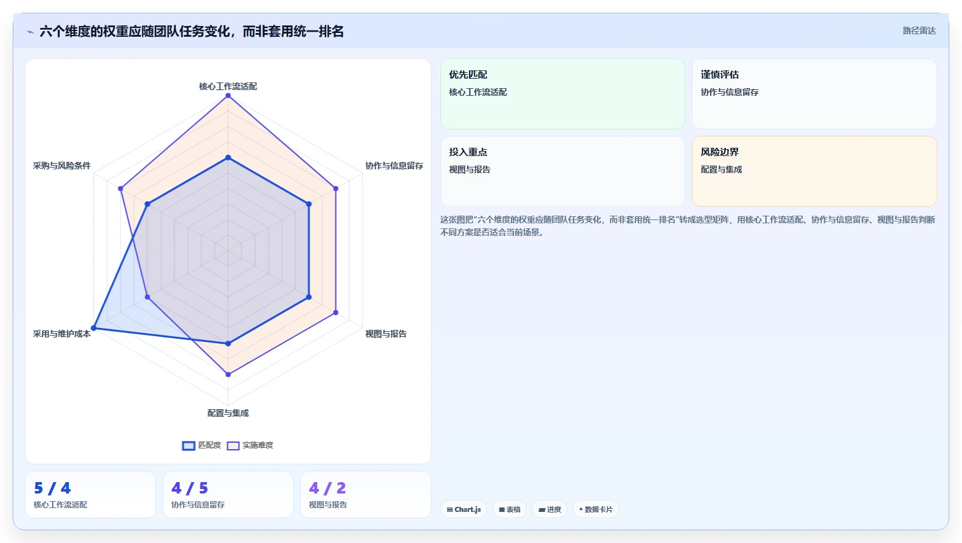
Task: Click 视图与报告 radar axis label
Action: tap(386, 334)
